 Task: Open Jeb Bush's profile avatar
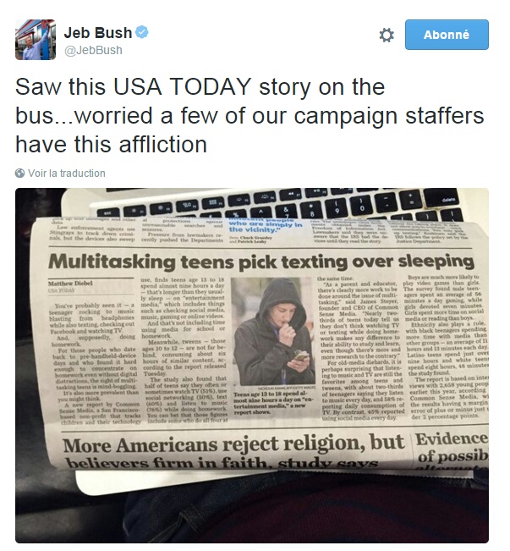(36, 40)
